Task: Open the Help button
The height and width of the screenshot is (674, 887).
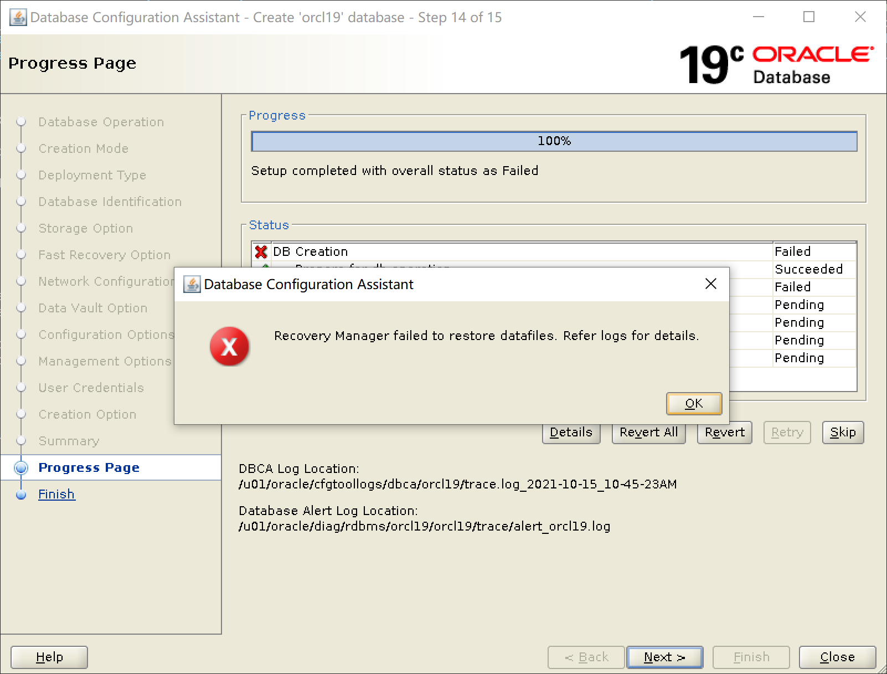Action: click(49, 657)
